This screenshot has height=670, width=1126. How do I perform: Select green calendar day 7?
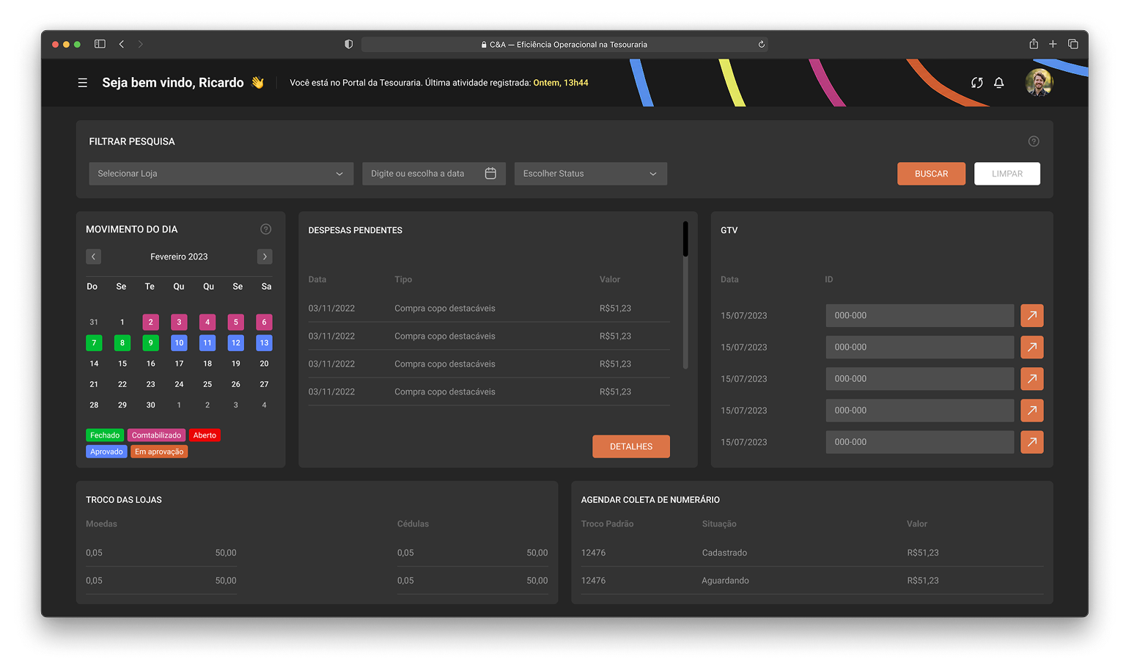(x=94, y=342)
